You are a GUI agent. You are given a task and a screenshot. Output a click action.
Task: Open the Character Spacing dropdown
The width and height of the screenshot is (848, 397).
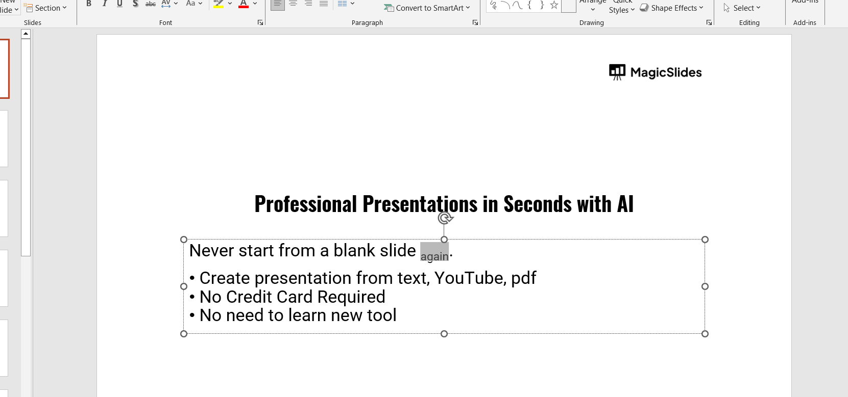(x=169, y=4)
